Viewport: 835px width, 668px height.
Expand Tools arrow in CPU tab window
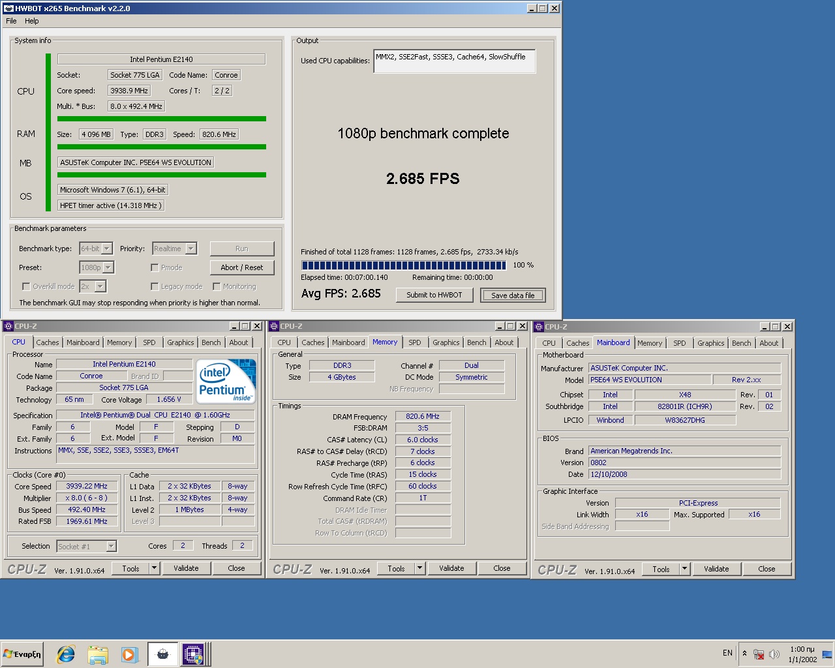tap(155, 568)
